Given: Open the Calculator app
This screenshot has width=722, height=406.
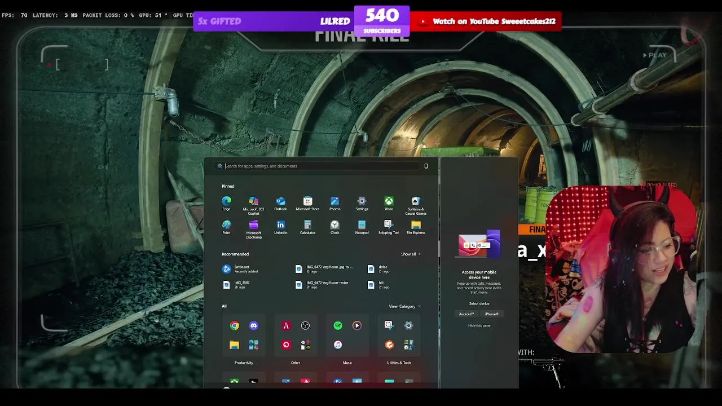Looking at the screenshot, I should point(307,227).
